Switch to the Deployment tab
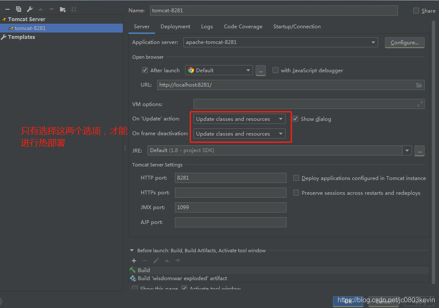This screenshot has height=308, width=439. 175,27
